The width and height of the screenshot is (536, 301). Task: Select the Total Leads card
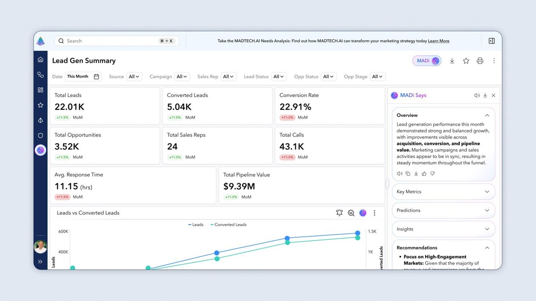(x=105, y=106)
